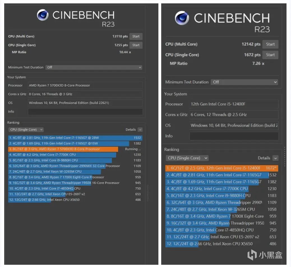Click the 1255 pts Single Core score
Image resolution: width=291 pixels, height=267 pixels.
tap(121, 45)
